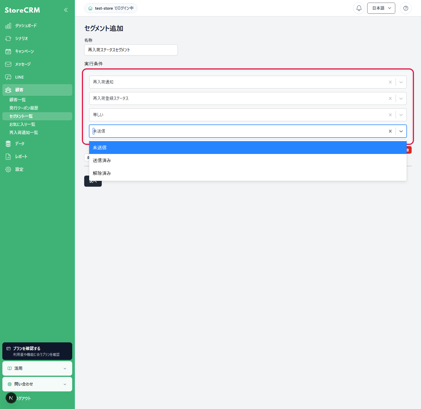This screenshot has height=409, width=421.
Task: Click the card icon in プランを確認する
Action: (8, 349)
